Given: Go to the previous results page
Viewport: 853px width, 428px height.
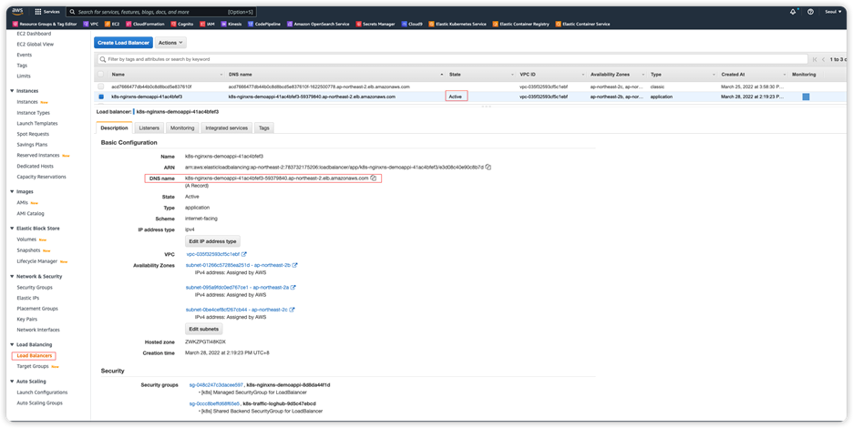Looking at the screenshot, I should point(824,59).
